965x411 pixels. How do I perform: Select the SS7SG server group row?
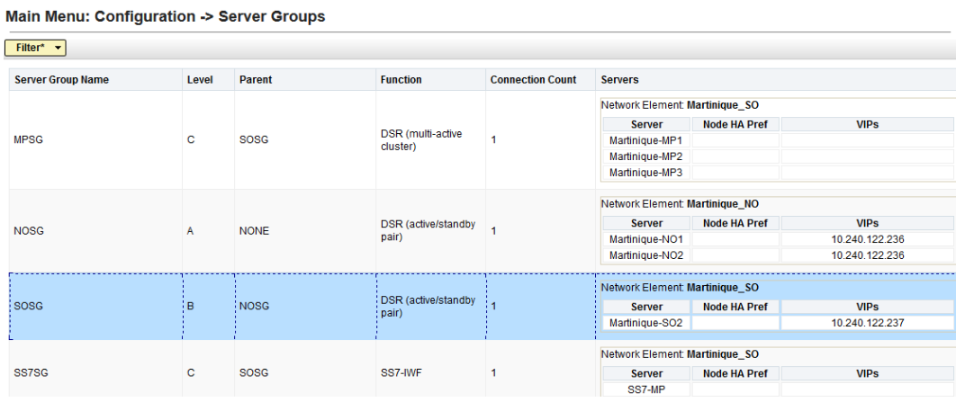click(32, 372)
